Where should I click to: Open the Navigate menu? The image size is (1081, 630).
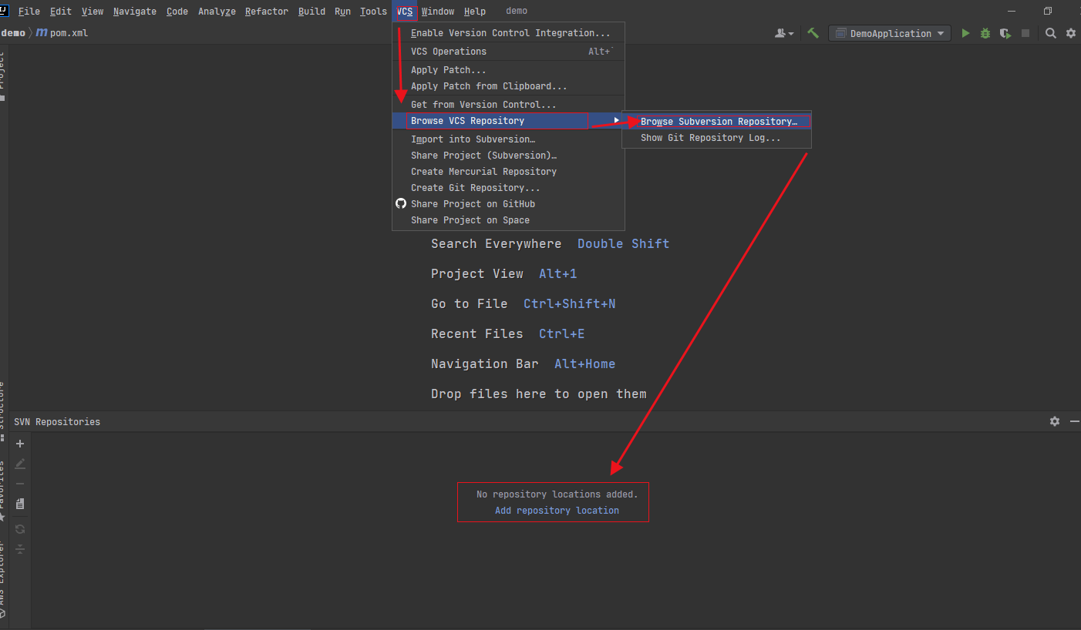click(x=134, y=11)
